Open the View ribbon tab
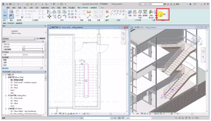The height and width of the screenshot is (121, 211). pos(59,8)
